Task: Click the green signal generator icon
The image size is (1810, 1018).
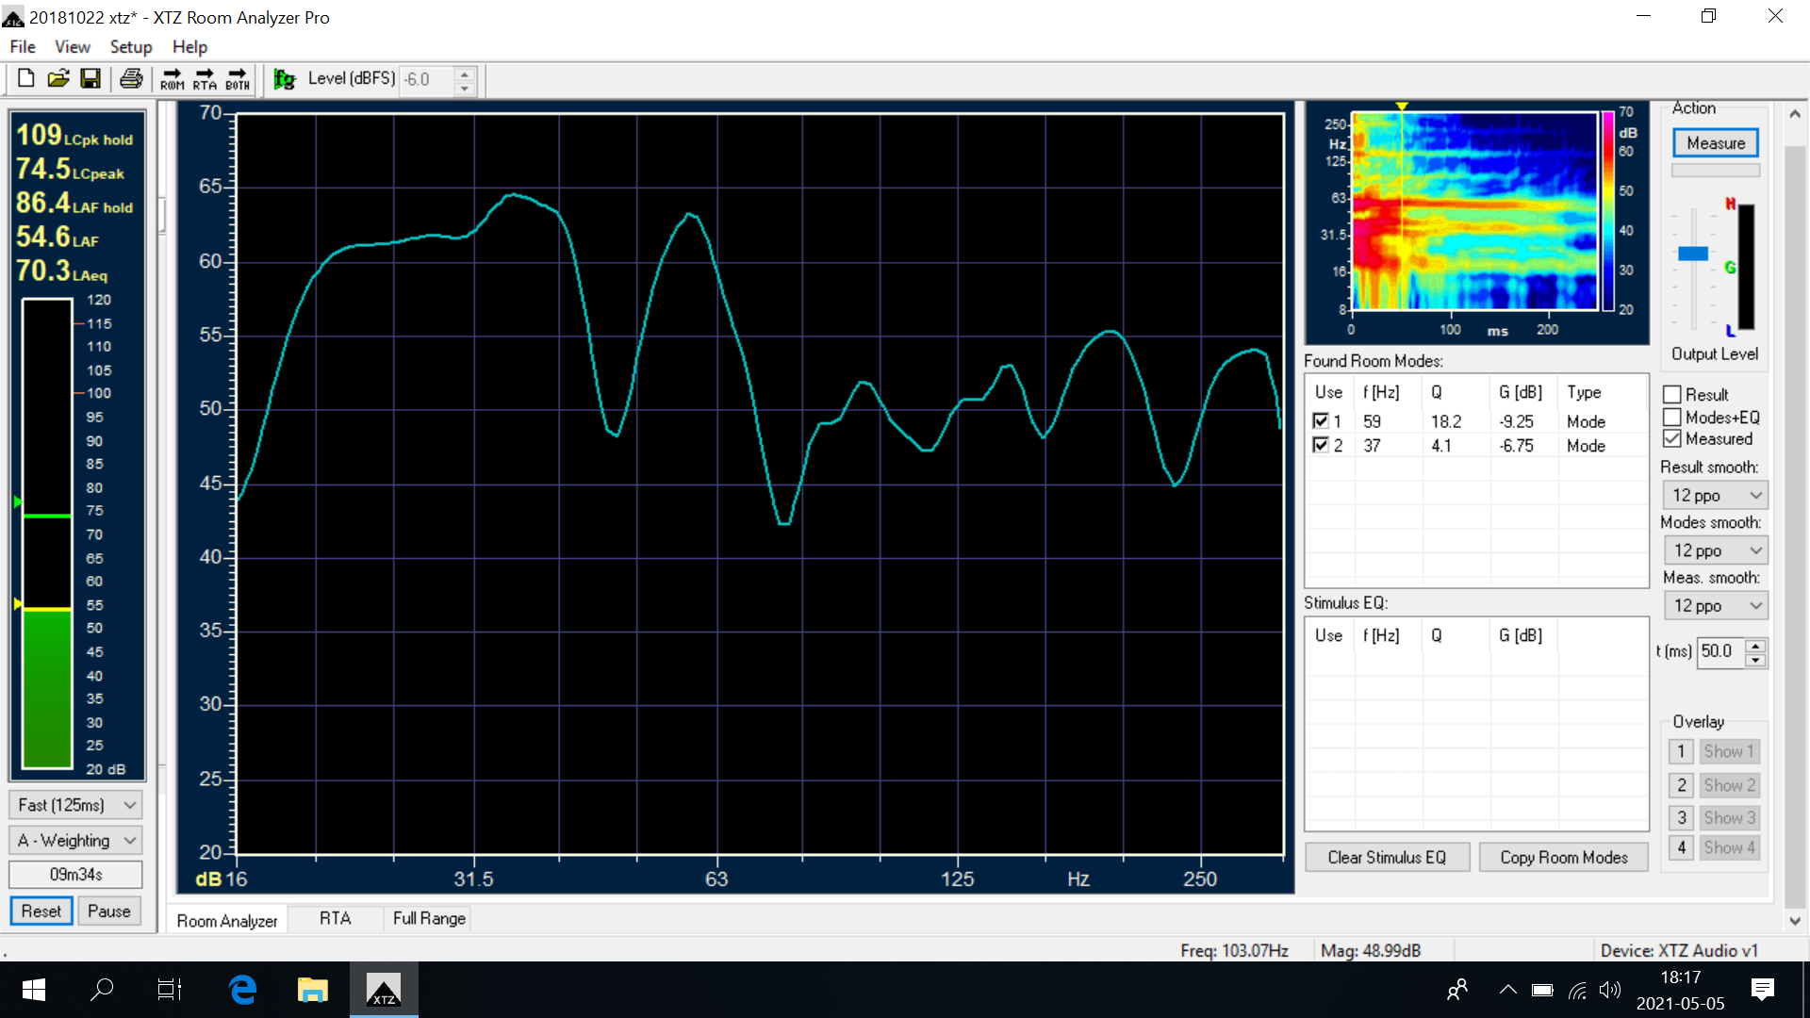Action: point(284,79)
